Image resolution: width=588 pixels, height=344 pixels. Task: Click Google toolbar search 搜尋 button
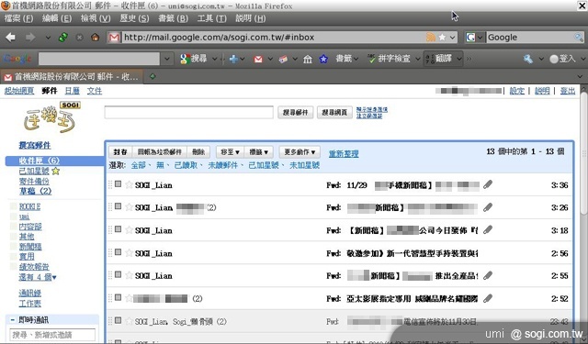pos(194,59)
